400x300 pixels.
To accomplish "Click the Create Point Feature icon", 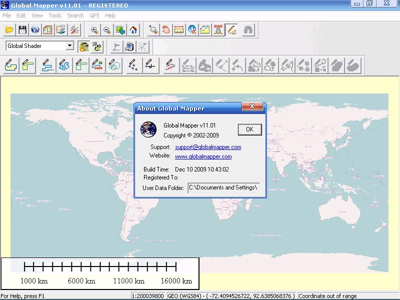I will click(x=133, y=65).
